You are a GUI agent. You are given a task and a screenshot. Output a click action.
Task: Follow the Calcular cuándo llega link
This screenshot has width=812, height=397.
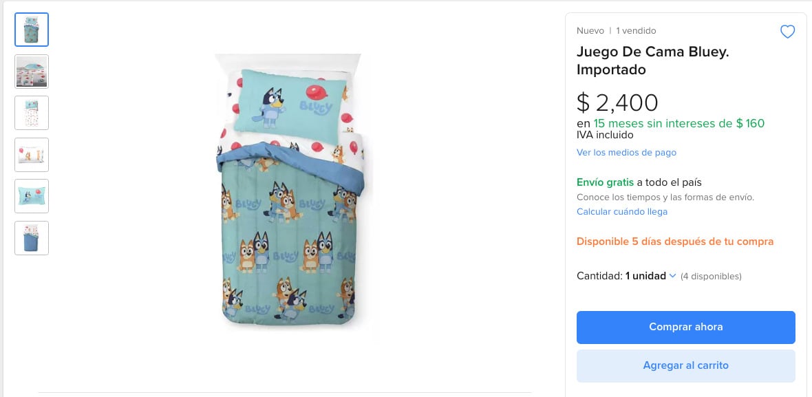[x=622, y=212]
